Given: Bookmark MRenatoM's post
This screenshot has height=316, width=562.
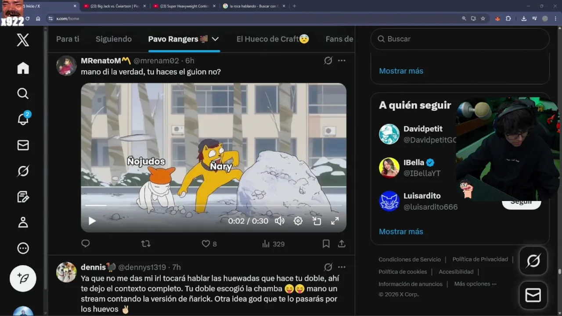Looking at the screenshot, I should click(x=326, y=244).
